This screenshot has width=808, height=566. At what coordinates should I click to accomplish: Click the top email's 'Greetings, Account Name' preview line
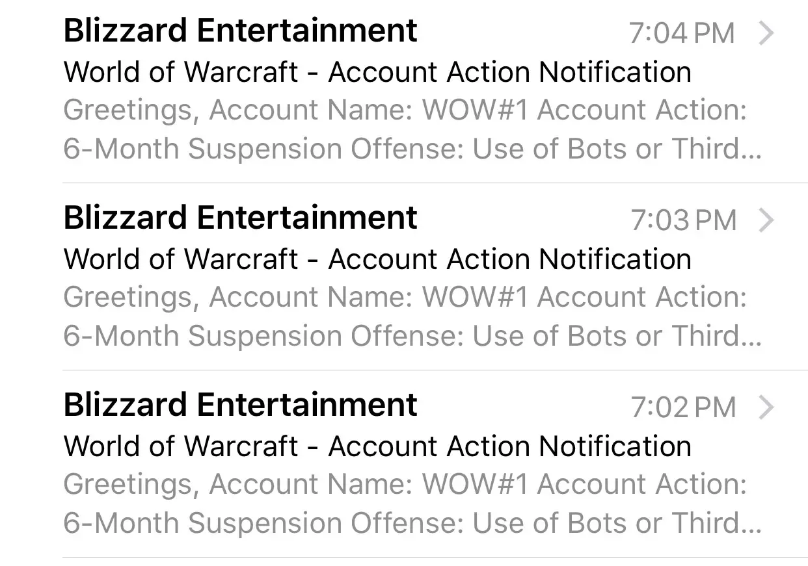(405, 110)
